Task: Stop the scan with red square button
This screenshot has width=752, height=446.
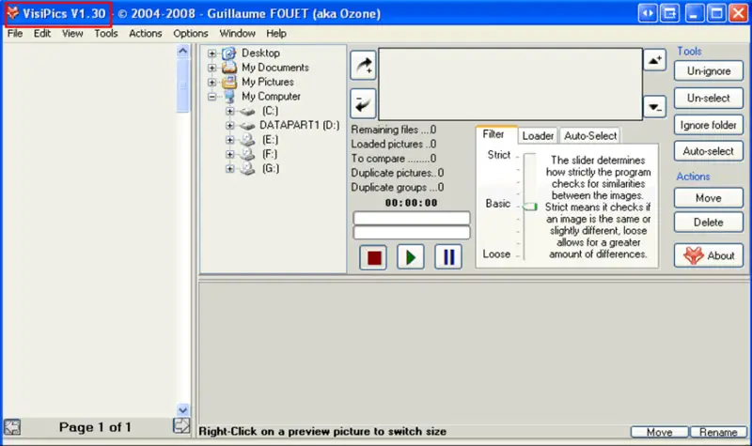Action: [x=373, y=257]
